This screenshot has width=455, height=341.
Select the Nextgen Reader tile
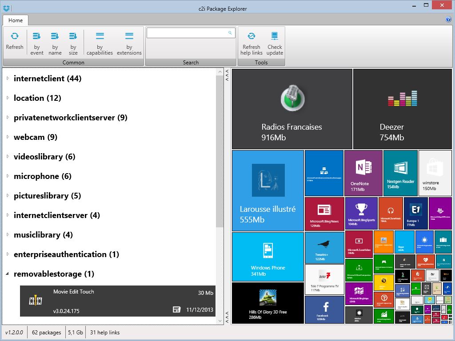400,173
